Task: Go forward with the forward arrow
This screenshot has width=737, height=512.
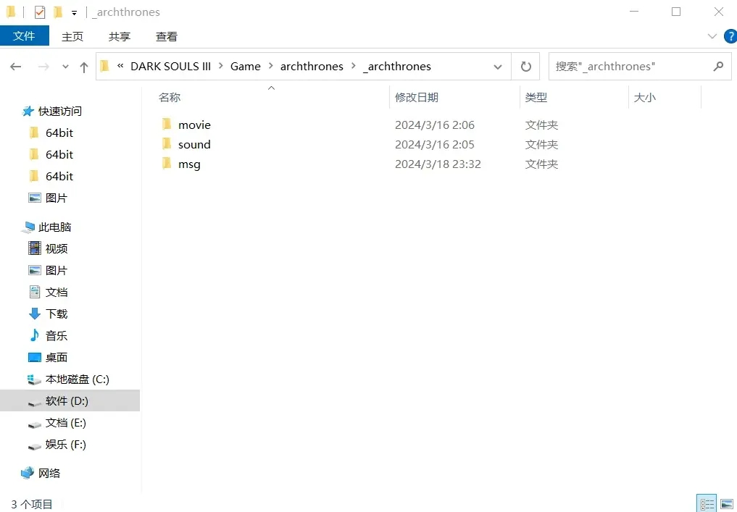Action: coord(43,67)
